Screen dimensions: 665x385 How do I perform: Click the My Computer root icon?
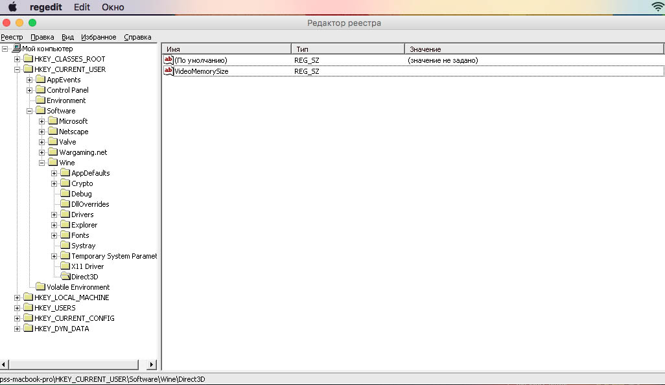tap(16, 49)
